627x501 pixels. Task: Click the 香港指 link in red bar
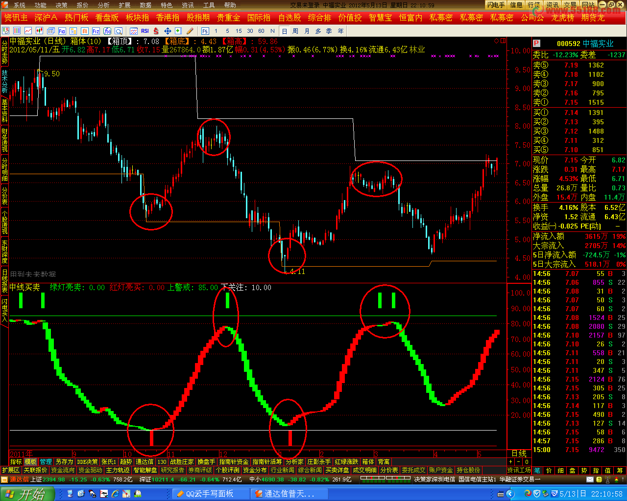pos(168,18)
